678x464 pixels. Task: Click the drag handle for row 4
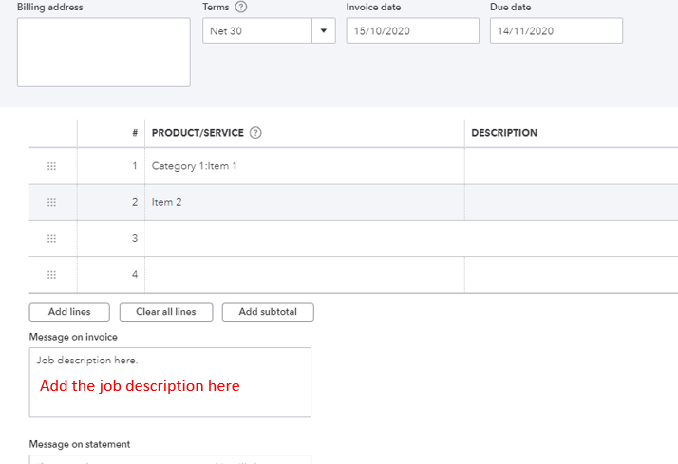click(x=51, y=274)
